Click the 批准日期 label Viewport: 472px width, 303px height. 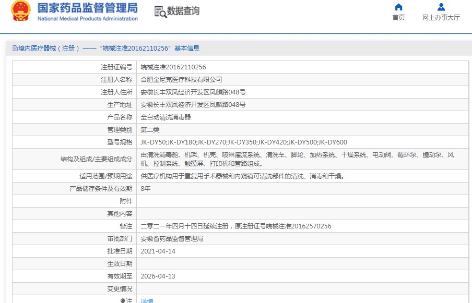(x=120, y=251)
